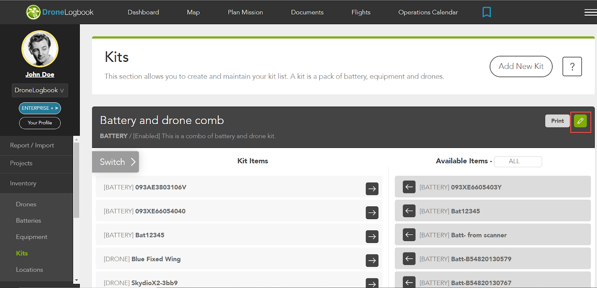The width and height of the screenshot is (597, 288).
Task: Click John Doe profile avatar
Action: pos(40,49)
